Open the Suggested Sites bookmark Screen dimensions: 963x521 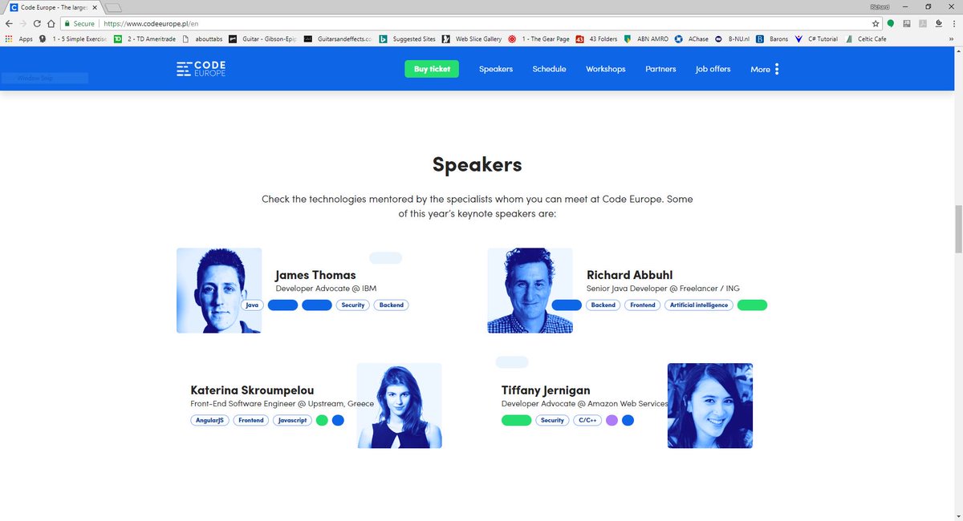pyautogui.click(x=408, y=38)
